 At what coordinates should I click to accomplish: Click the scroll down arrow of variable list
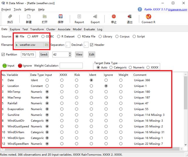[186, 145]
